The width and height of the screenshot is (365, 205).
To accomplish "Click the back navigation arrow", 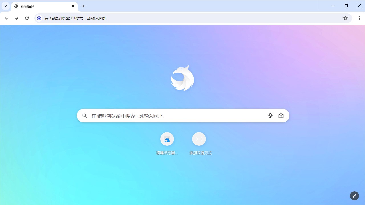I will point(6,18).
